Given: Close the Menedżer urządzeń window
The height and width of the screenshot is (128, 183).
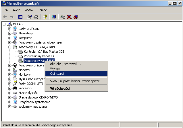Looking at the screenshot, I should pyautogui.click(x=180, y=3).
